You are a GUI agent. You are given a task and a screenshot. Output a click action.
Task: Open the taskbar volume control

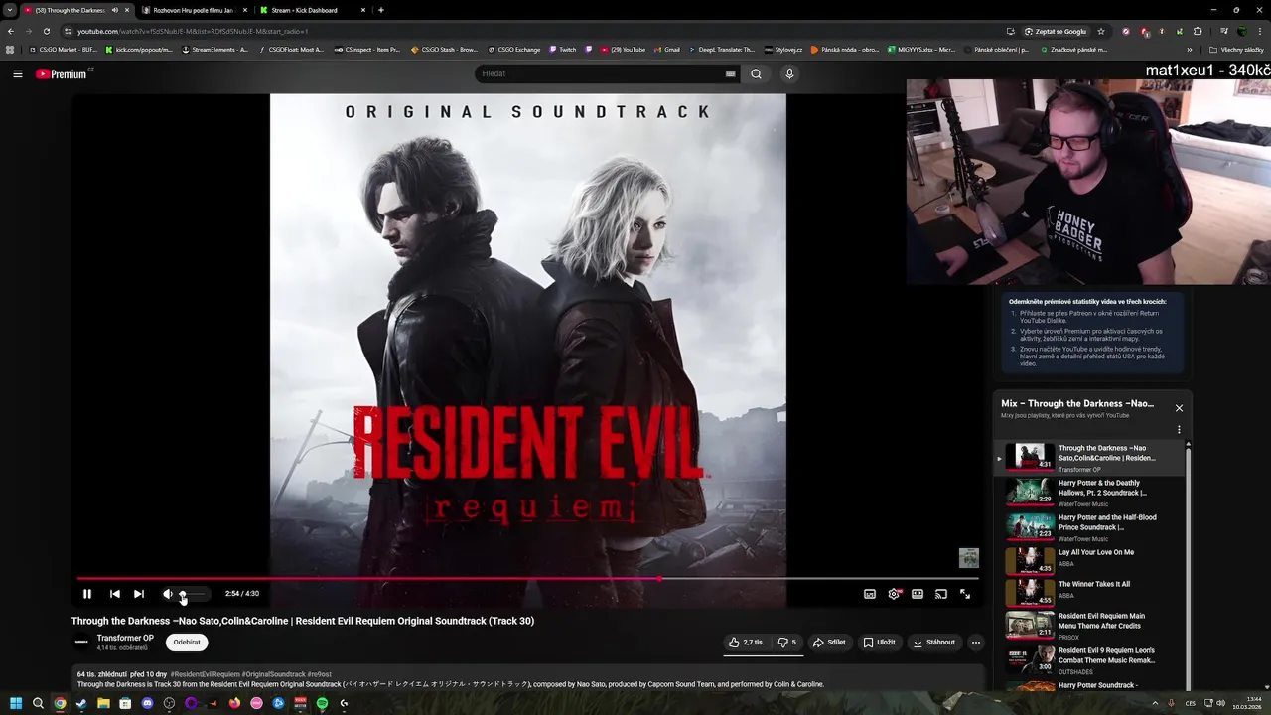(1221, 703)
